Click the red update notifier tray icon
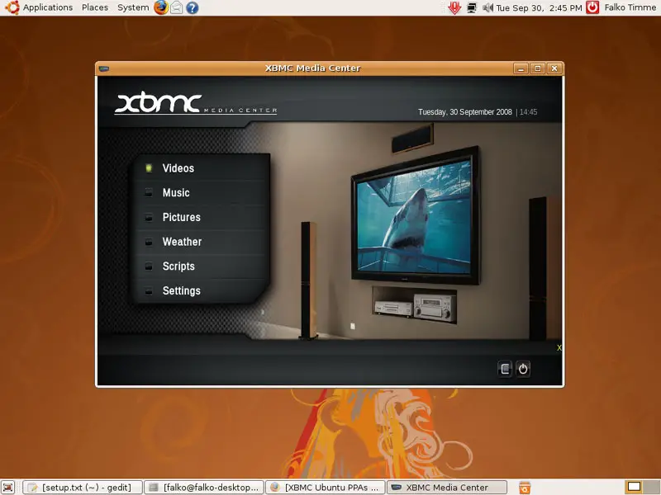The image size is (661, 495). coord(454,7)
